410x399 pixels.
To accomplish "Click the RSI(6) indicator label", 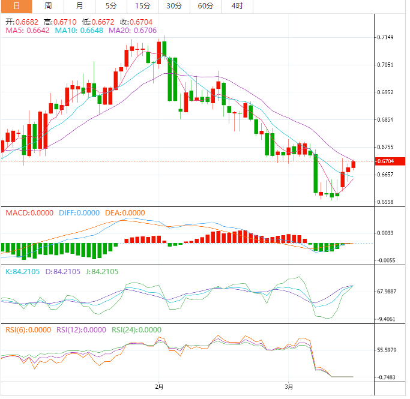I will coord(28,329).
